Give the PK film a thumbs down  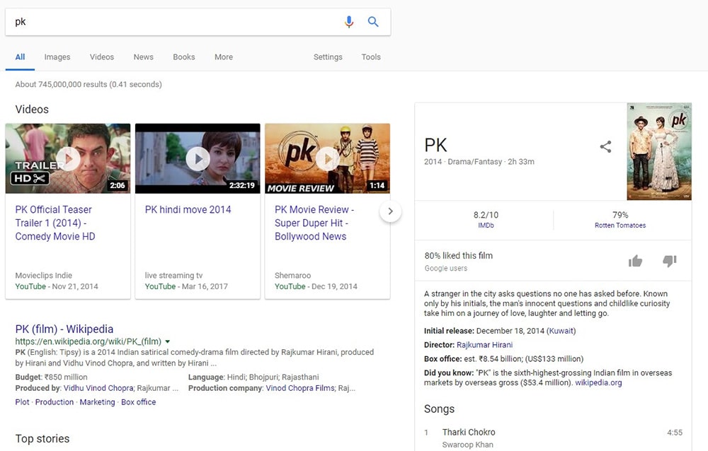(x=670, y=261)
